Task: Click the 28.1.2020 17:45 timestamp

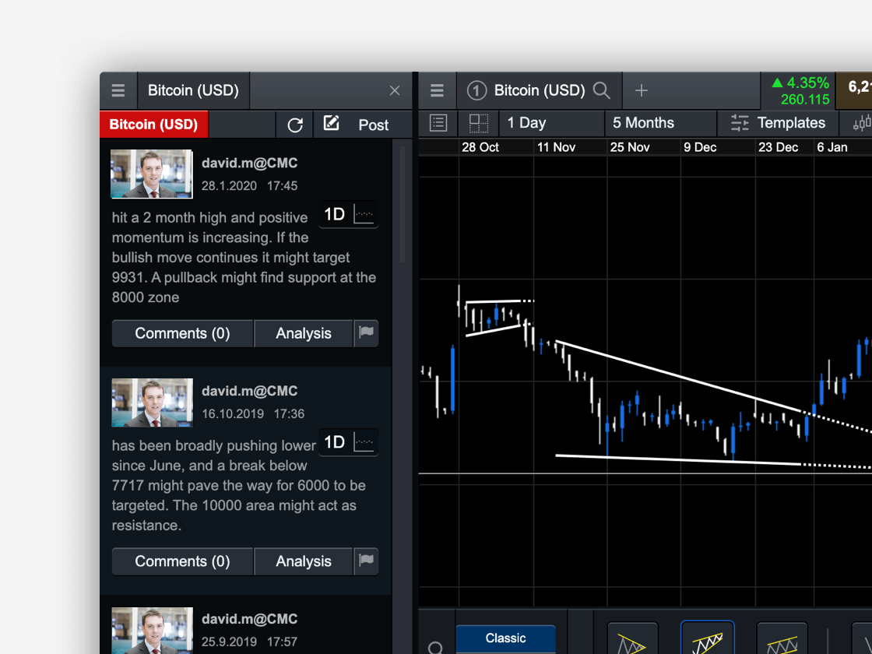Action: click(249, 186)
